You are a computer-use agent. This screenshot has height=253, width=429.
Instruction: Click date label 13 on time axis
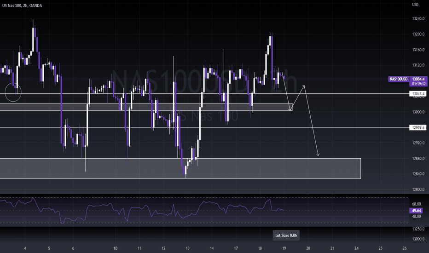click(188, 248)
